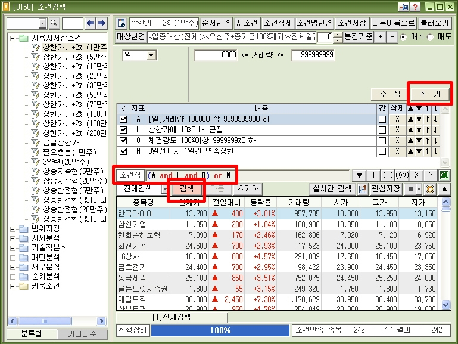The height and width of the screenshot is (344, 458).
Task: Click the 검색 search button
Action: [x=186, y=188]
